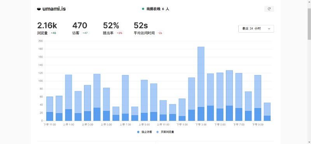
Task: Click the refresh icon button
Action: coord(269,9)
